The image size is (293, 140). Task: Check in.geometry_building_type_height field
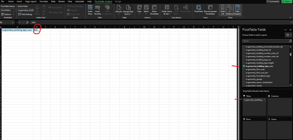click(244, 63)
